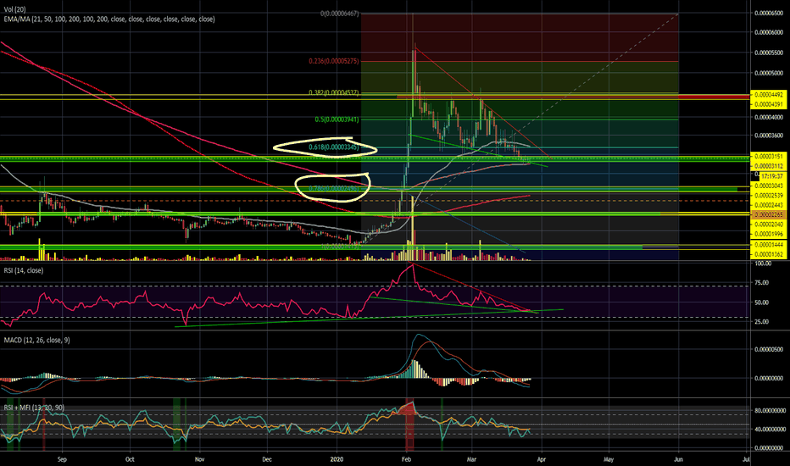
Task: Click the 0 (0.00006467) Fibonacci top label
Action: click(340, 14)
